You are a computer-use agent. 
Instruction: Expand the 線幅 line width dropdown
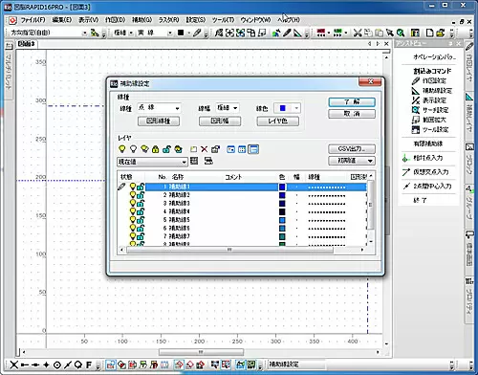(x=228, y=108)
